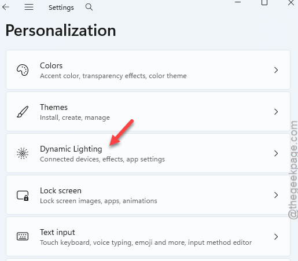The width and height of the screenshot is (298, 261).
Task: Expand the Text input chevron
Action: pos(276,237)
